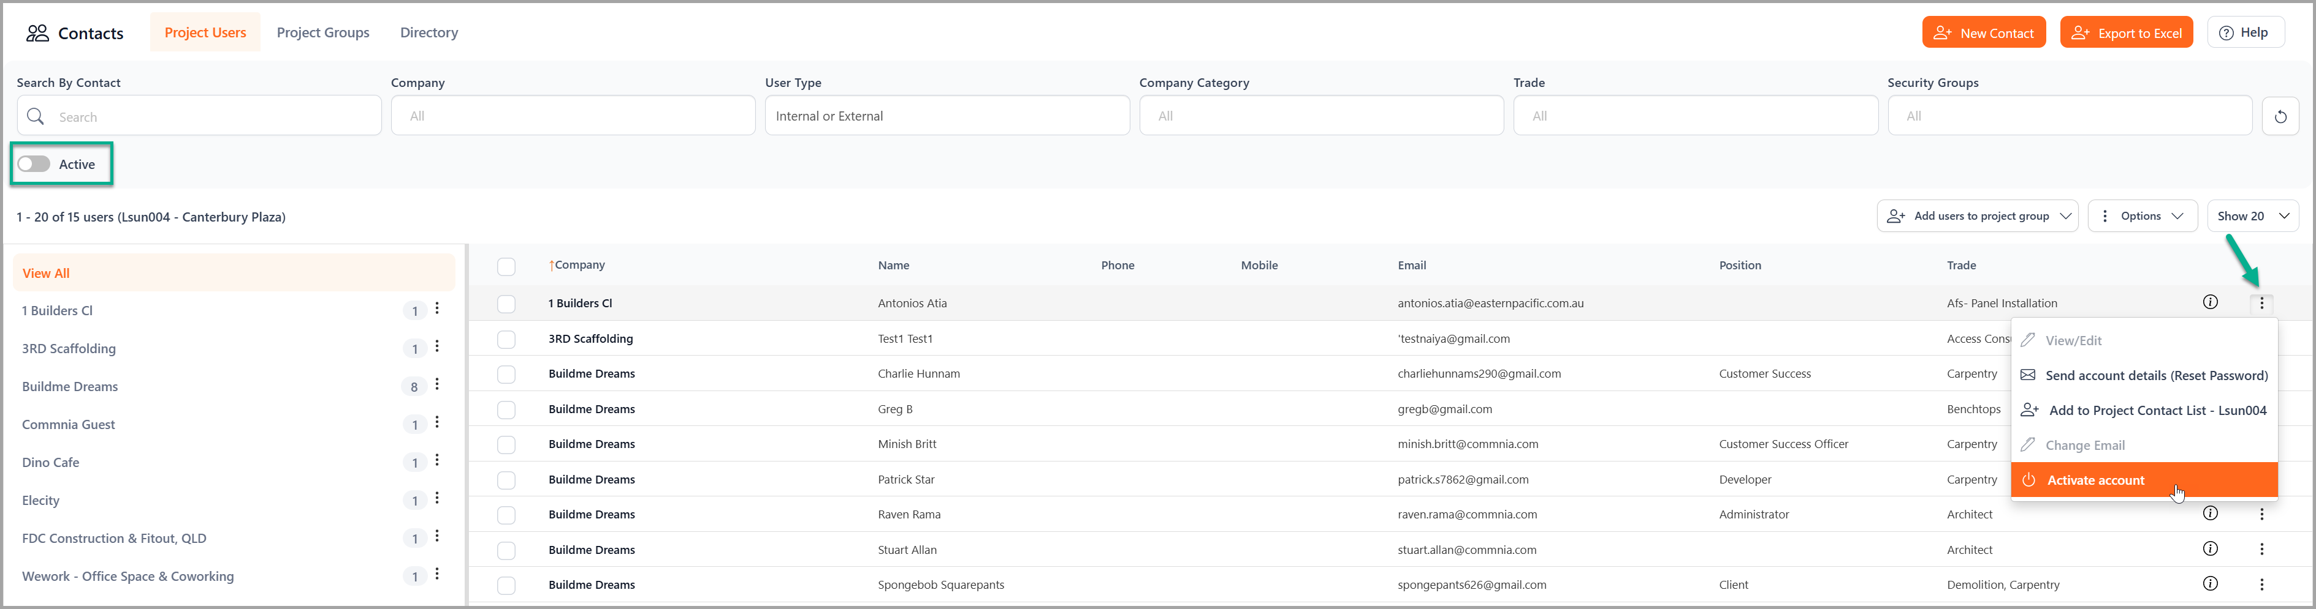This screenshot has width=2316, height=609.
Task: Open kebab menu for 3RD Scaffolding company
Action: [437, 346]
